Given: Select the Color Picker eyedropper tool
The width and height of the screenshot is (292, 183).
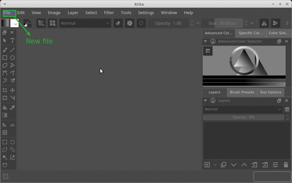Looking at the screenshot, I should point(12,107).
